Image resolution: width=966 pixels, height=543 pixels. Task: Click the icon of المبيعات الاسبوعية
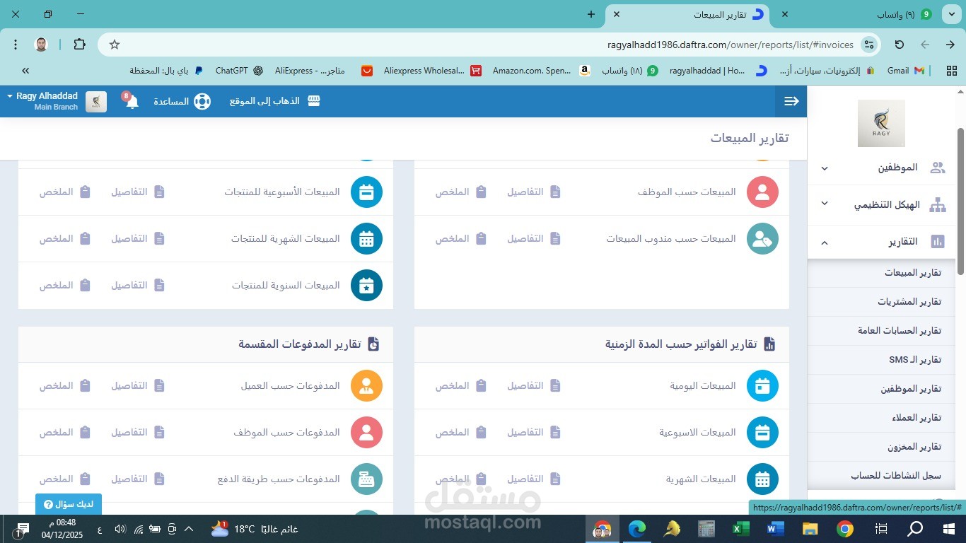(x=762, y=432)
